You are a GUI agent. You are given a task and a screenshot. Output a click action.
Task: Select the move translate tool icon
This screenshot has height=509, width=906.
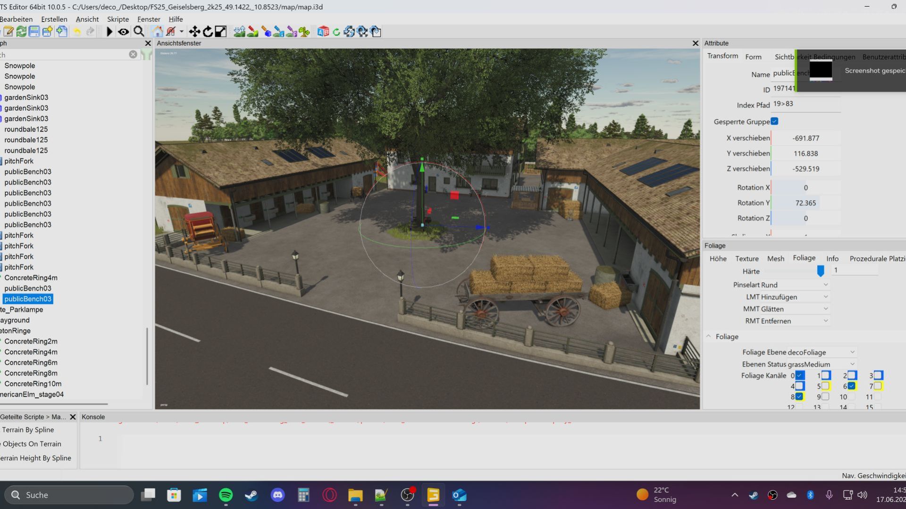click(x=194, y=32)
